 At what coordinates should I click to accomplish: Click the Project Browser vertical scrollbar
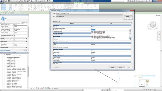28,71
